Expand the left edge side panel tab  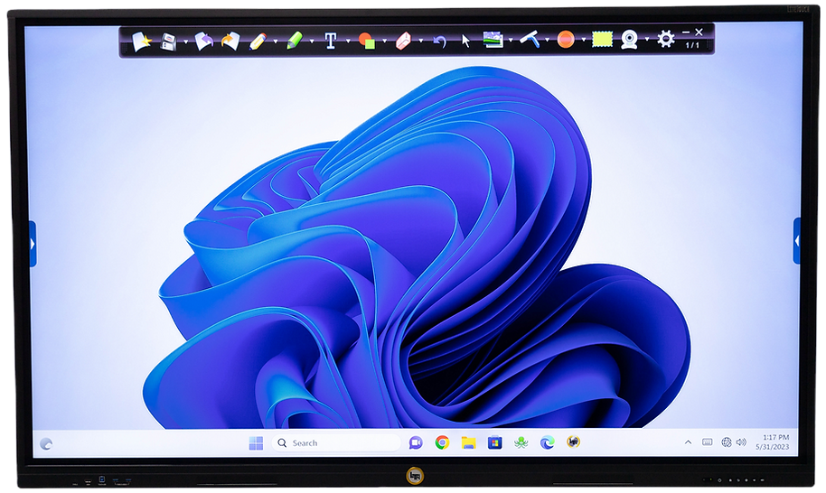pyautogui.click(x=33, y=244)
